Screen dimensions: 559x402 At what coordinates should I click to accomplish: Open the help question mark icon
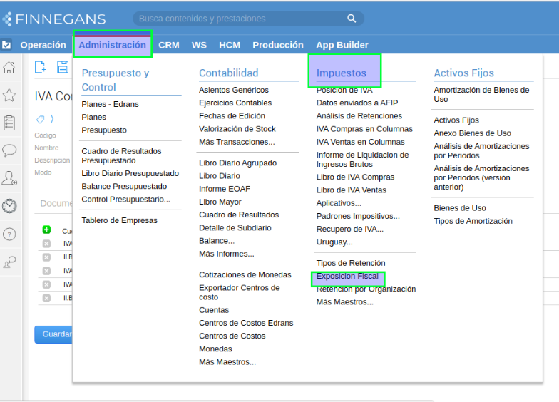9,234
